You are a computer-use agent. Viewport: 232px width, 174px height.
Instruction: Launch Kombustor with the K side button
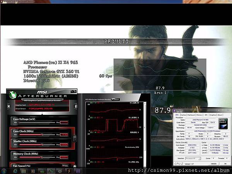pos(9,106)
